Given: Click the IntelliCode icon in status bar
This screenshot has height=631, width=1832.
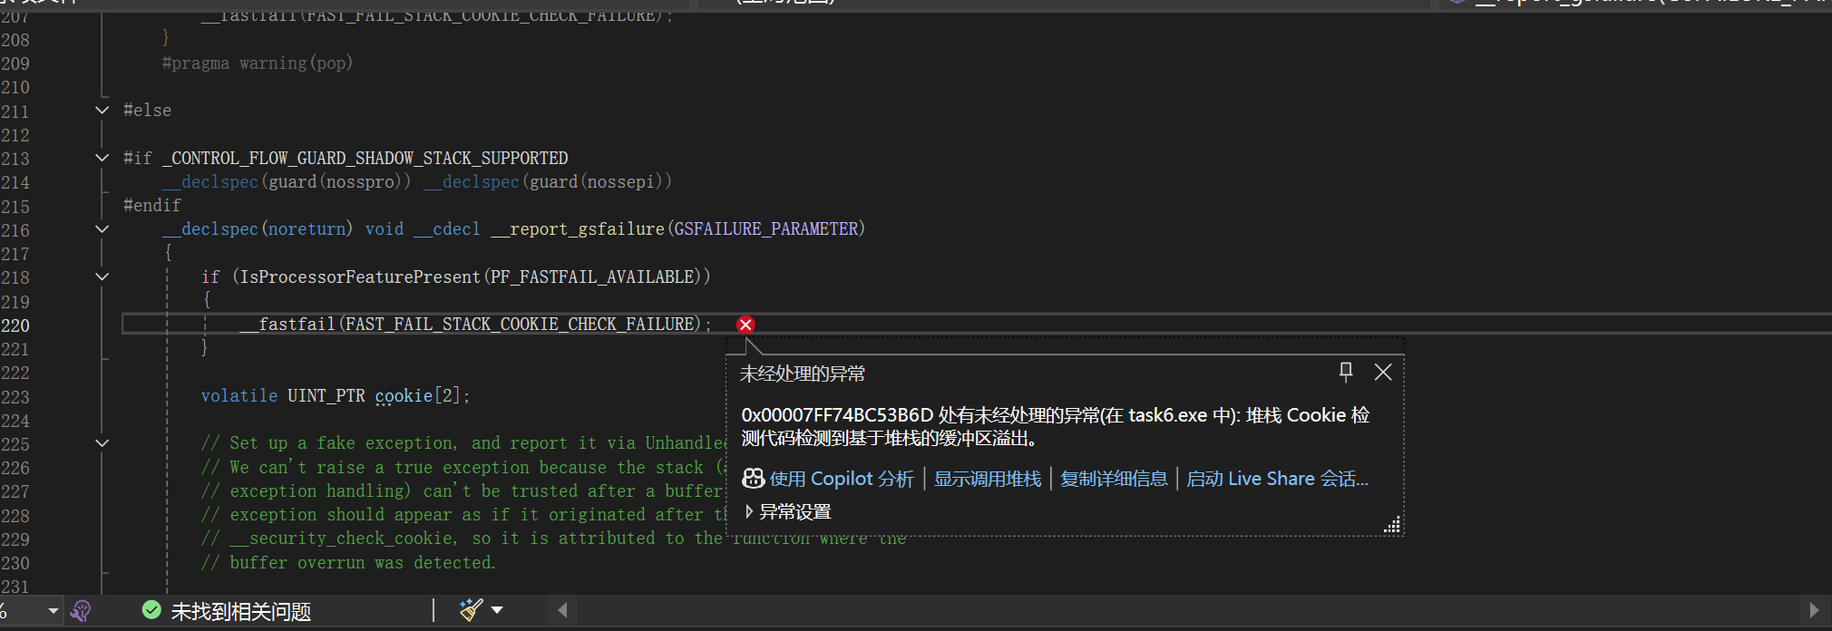Looking at the screenshot, I should click(x=81, y=611).
